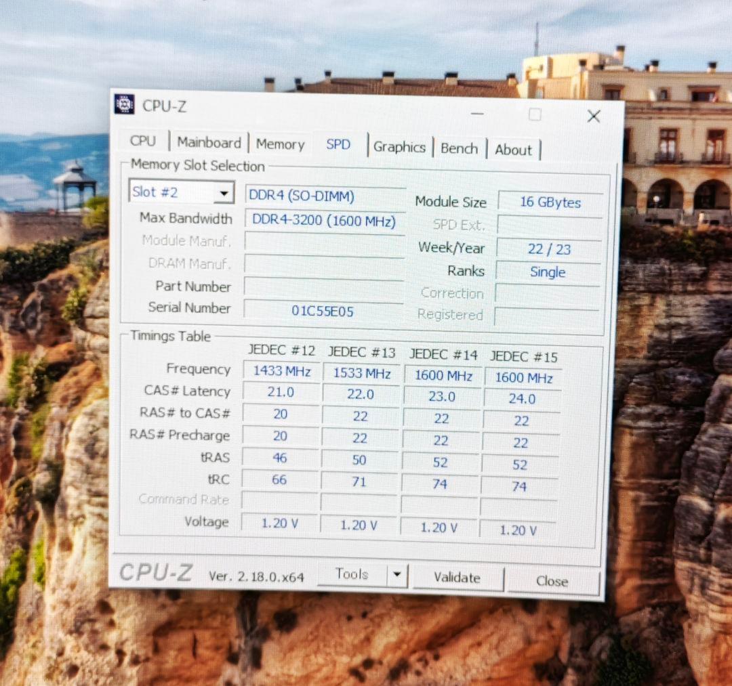This screenshot has width=732, height=686.
Task: Click the empty Part Number field
Action: pos(323,287)
